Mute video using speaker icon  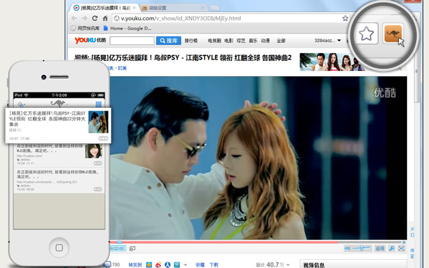point(347,249)
